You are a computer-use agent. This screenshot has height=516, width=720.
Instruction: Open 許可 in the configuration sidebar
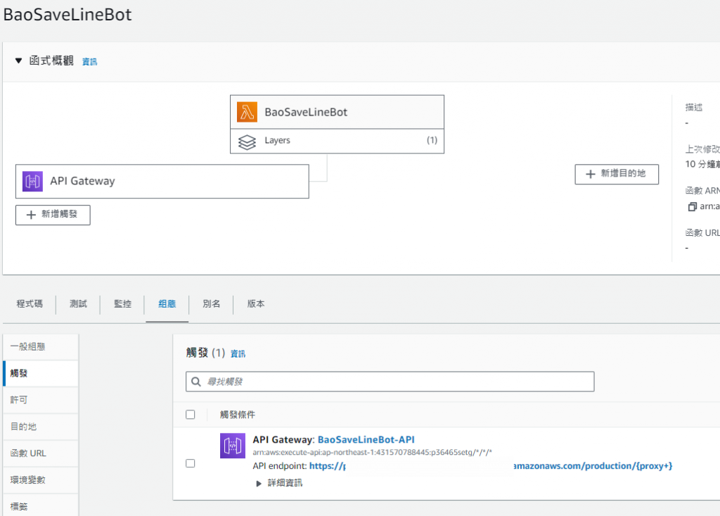pos(19,400)
